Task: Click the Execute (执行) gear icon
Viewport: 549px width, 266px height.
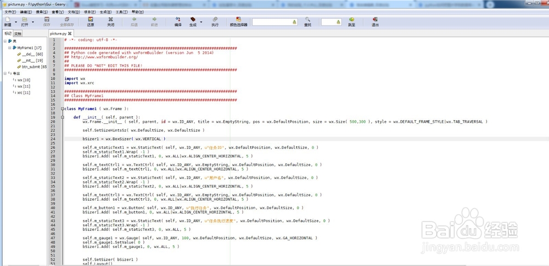Action: pos(215,19)
